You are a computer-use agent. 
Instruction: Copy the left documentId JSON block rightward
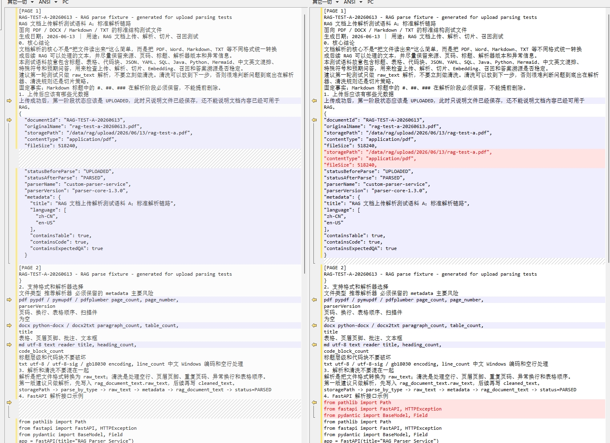tap(9, 120)
